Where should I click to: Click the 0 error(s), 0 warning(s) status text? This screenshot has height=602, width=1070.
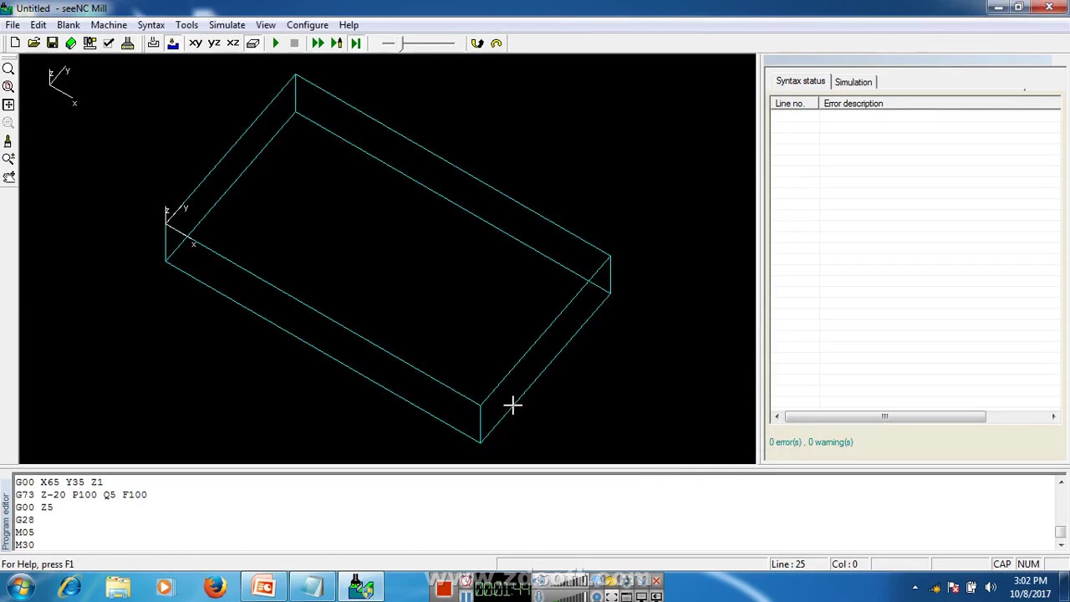(x=811, y=442)
